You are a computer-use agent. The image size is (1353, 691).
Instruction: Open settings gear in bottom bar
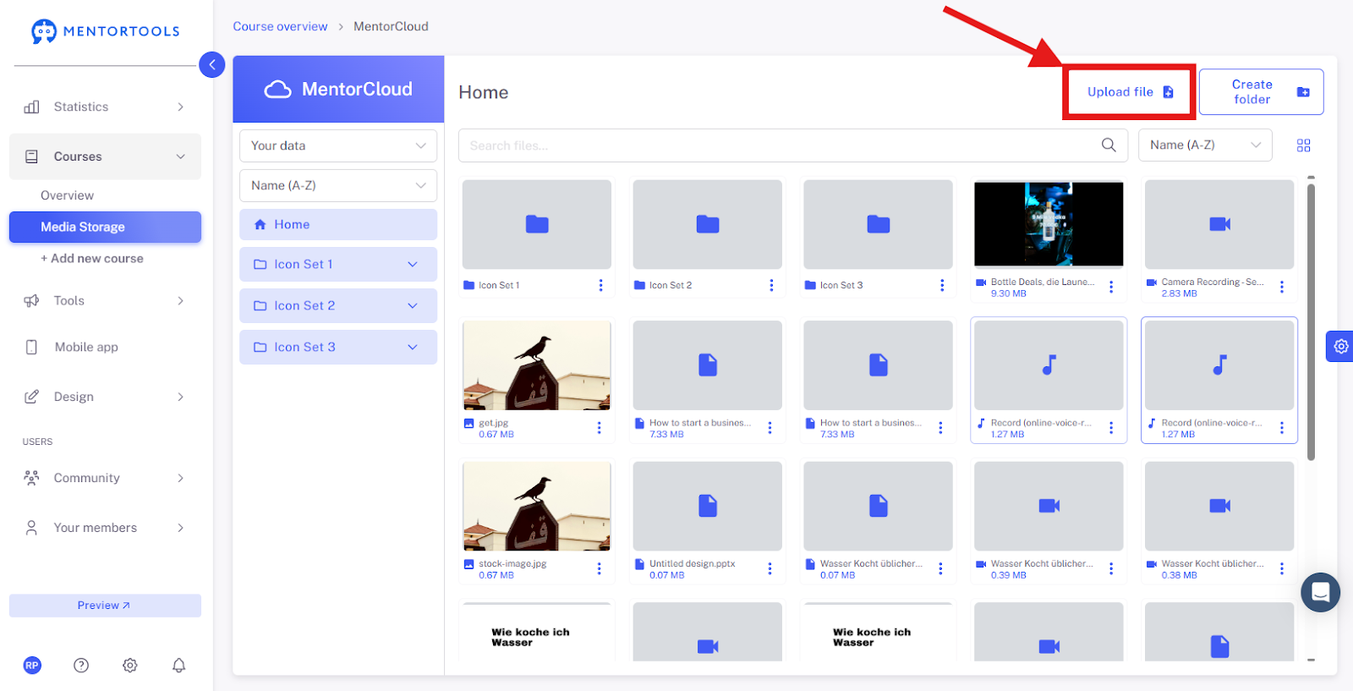[130, 666]
